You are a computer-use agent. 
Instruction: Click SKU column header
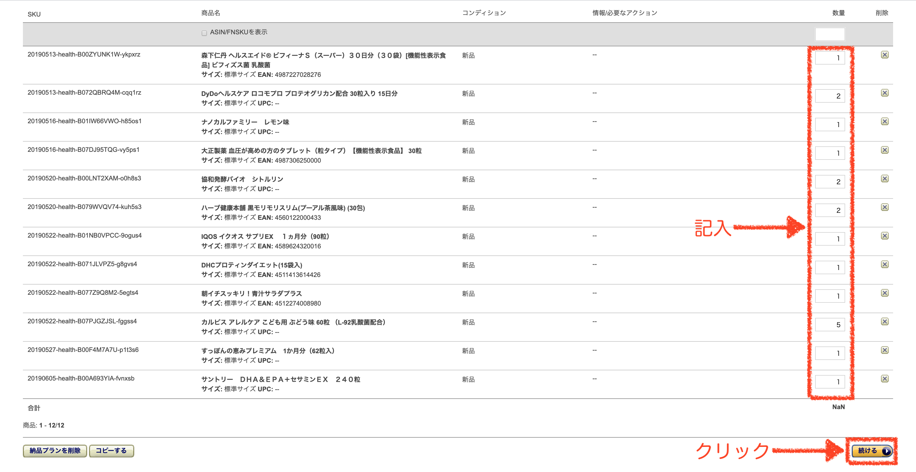34,14
